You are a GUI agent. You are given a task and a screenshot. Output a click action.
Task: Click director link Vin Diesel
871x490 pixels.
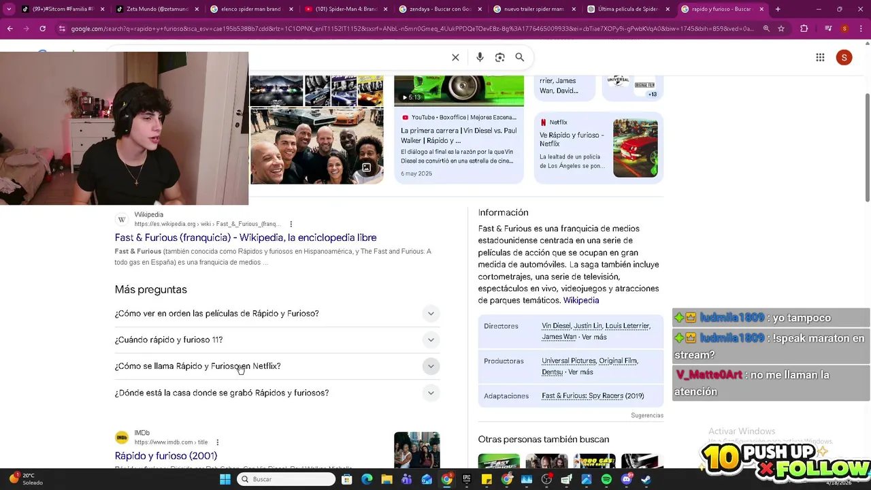click(556, 326)
